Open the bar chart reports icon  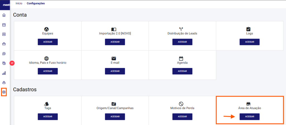coord(4,73)
